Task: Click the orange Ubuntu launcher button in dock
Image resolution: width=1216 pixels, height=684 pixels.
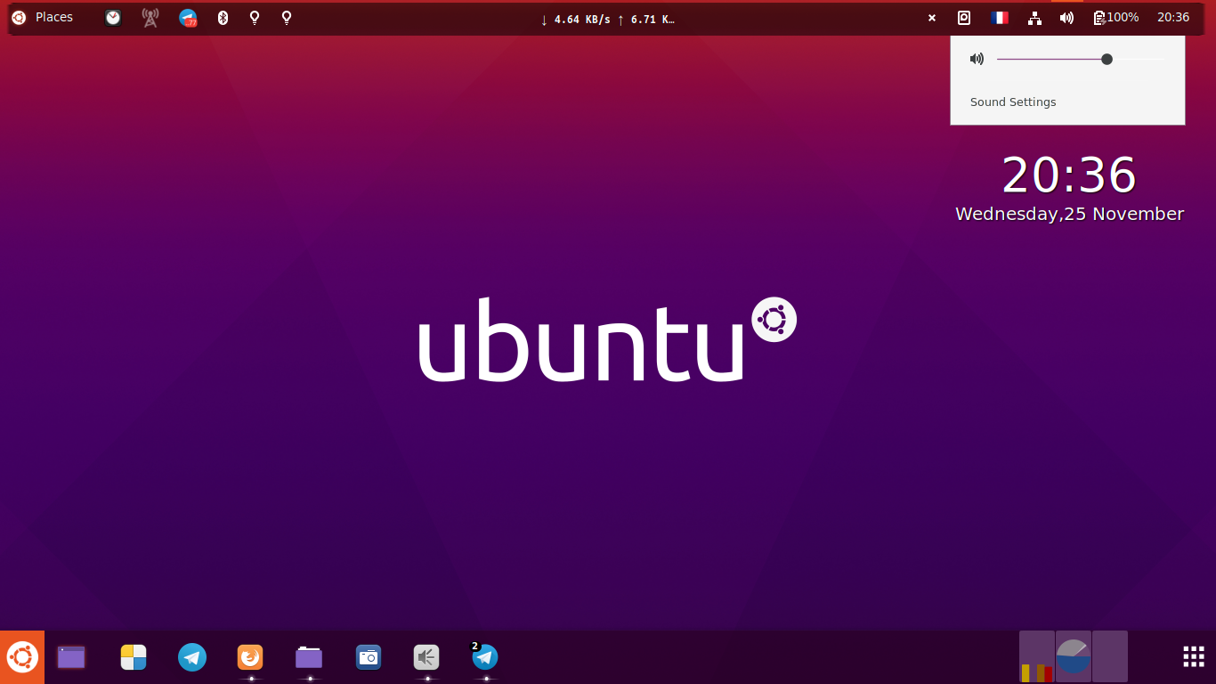Action: click(x=22, y=657)
